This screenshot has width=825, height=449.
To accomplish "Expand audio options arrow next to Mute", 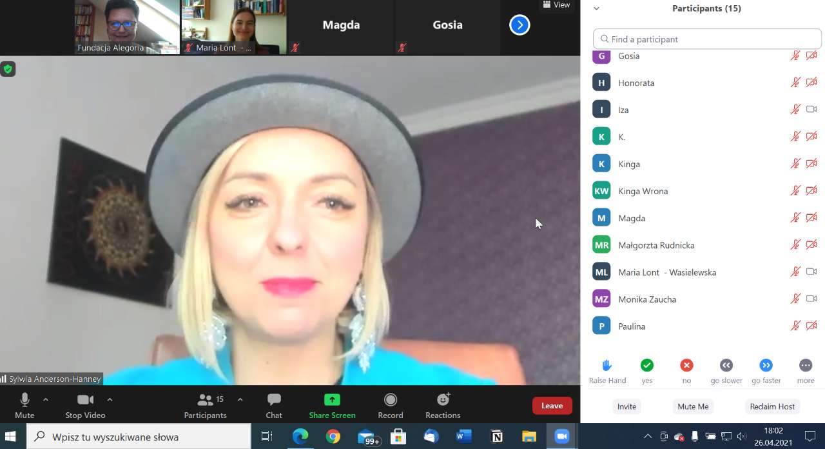I will pyautogui.click(x=46, y=400).
